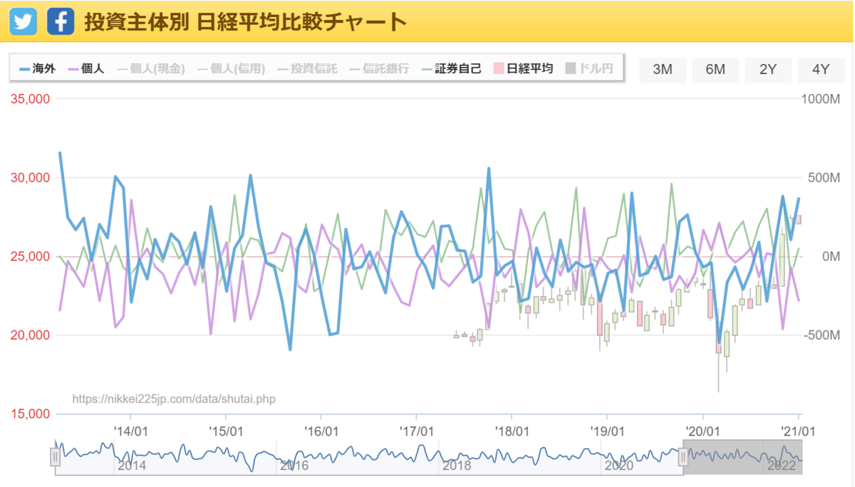
Task: Click the 20,000 left axis label
Action: 31,335
